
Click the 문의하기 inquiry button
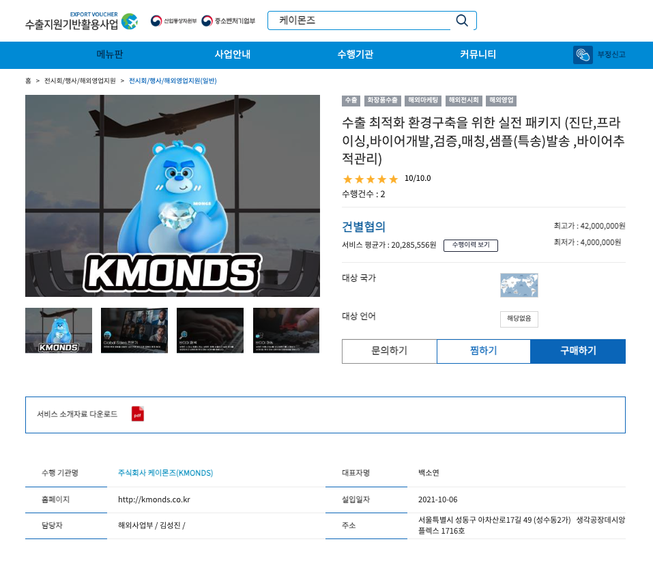(390, 351)
